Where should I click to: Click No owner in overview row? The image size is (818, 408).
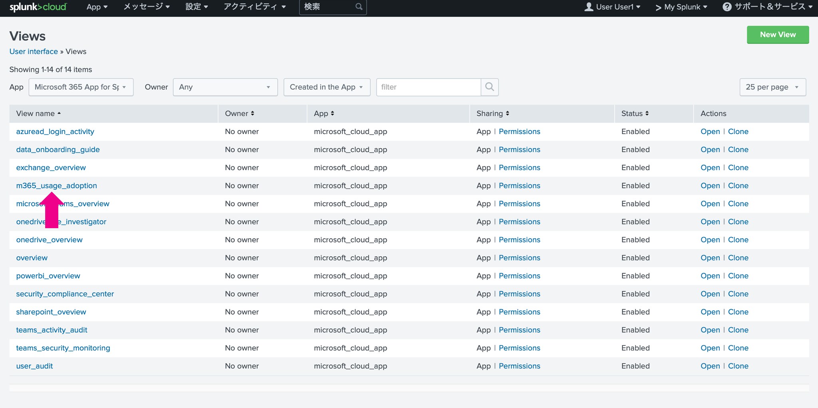coord(242,258)
